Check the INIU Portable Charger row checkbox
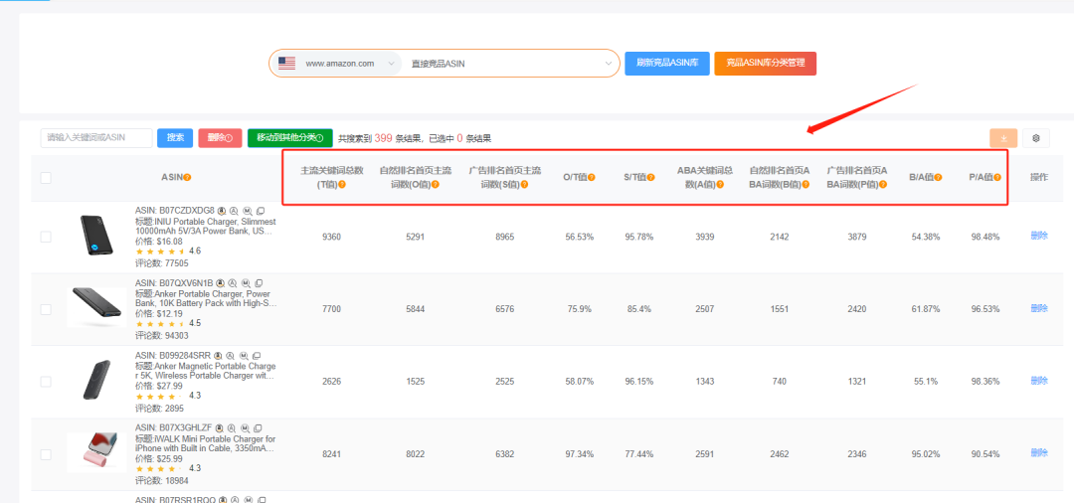1074x503 pixels. coord(46,237)
